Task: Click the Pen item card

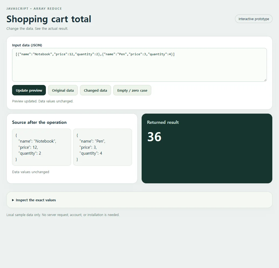Action: click(x=102, y=147)
